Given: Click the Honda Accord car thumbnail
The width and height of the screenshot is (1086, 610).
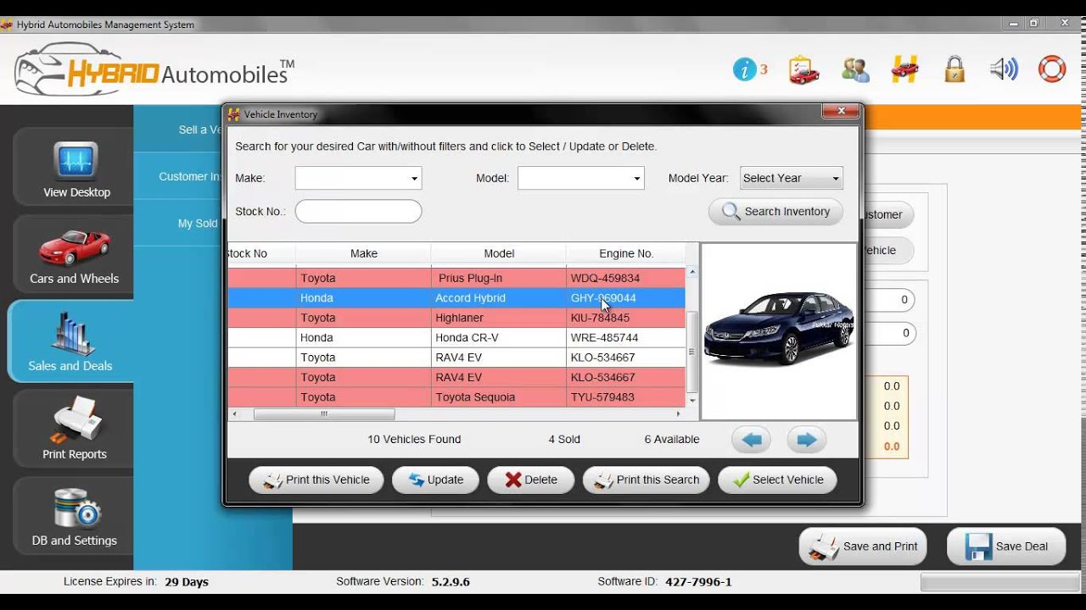Looking at the screenshot, I should 779,330.
